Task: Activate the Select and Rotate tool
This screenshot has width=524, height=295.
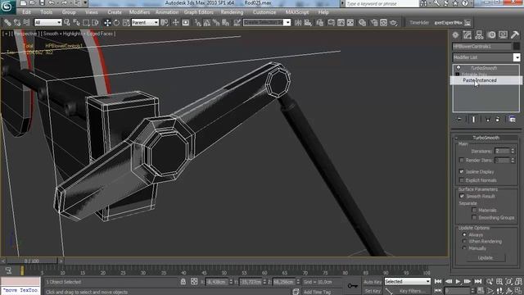Action: coord(116,22)
